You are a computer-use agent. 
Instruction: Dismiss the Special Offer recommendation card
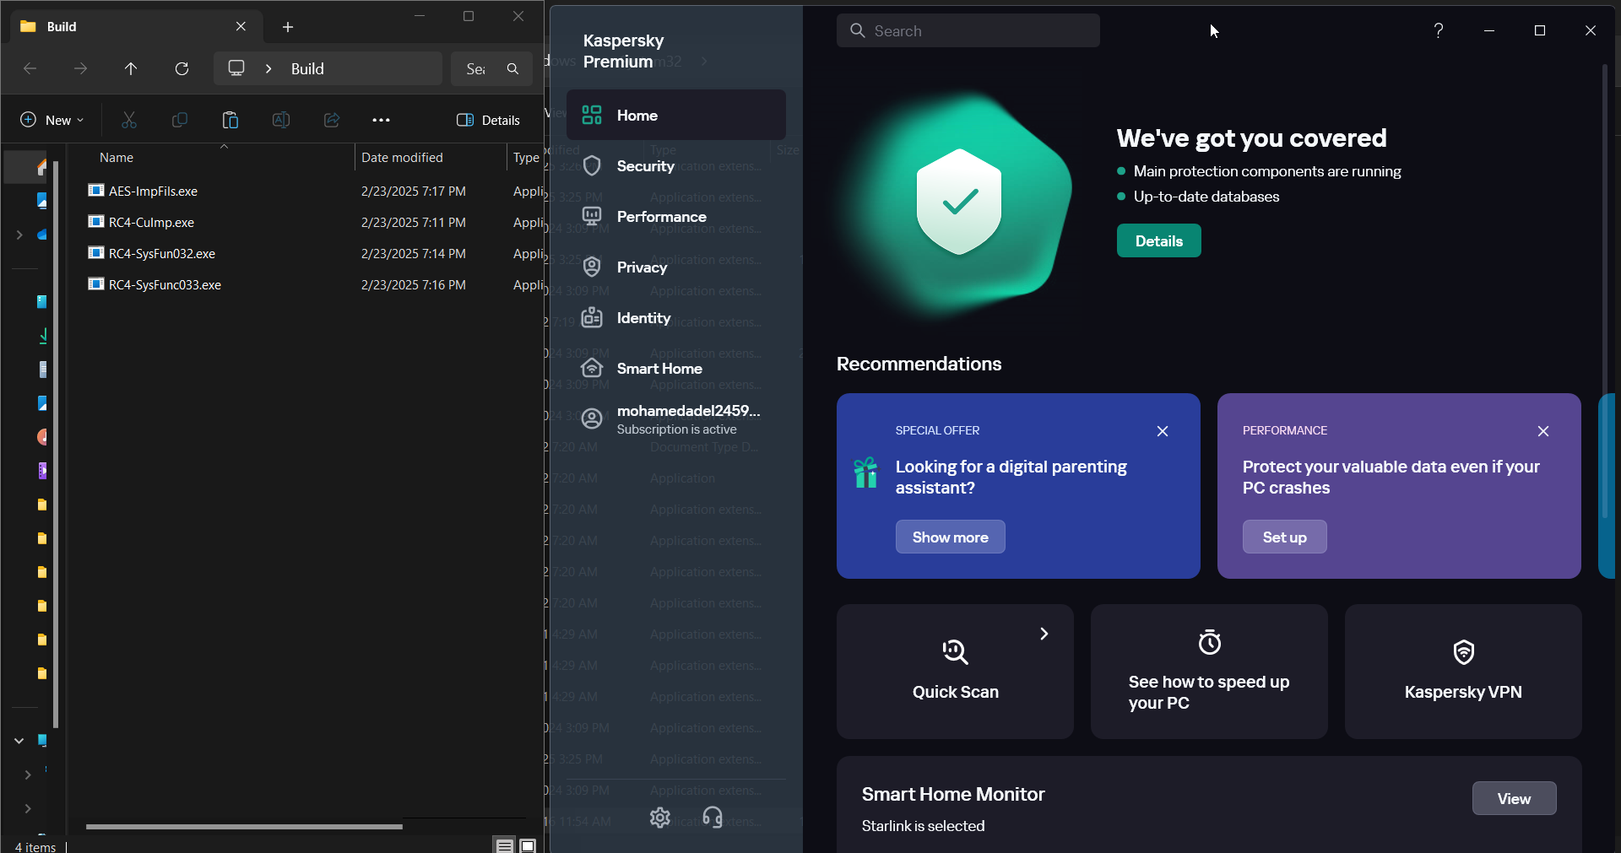(x=1163, y=431)
